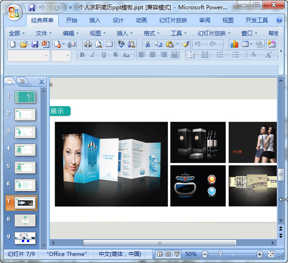
Task: Open the Change Case Aa dropdown
Action: point(127,55)
